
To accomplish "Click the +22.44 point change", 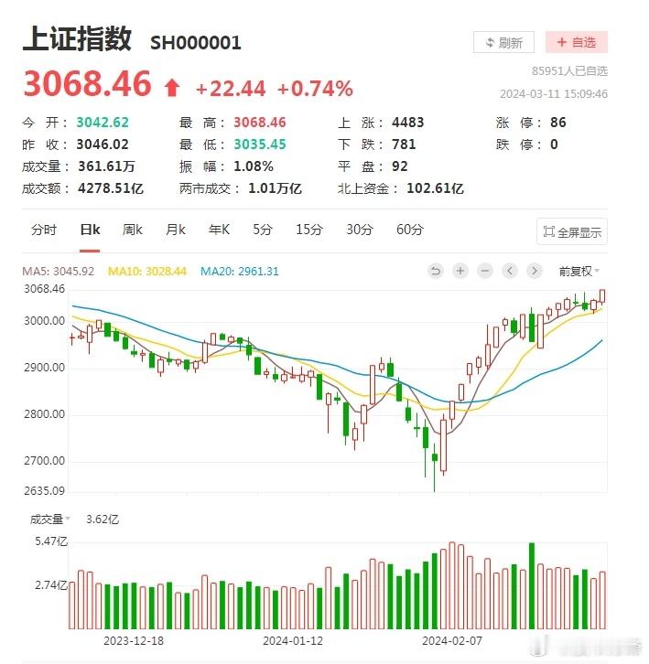I will pyautogui.click(x=231, y=89).
